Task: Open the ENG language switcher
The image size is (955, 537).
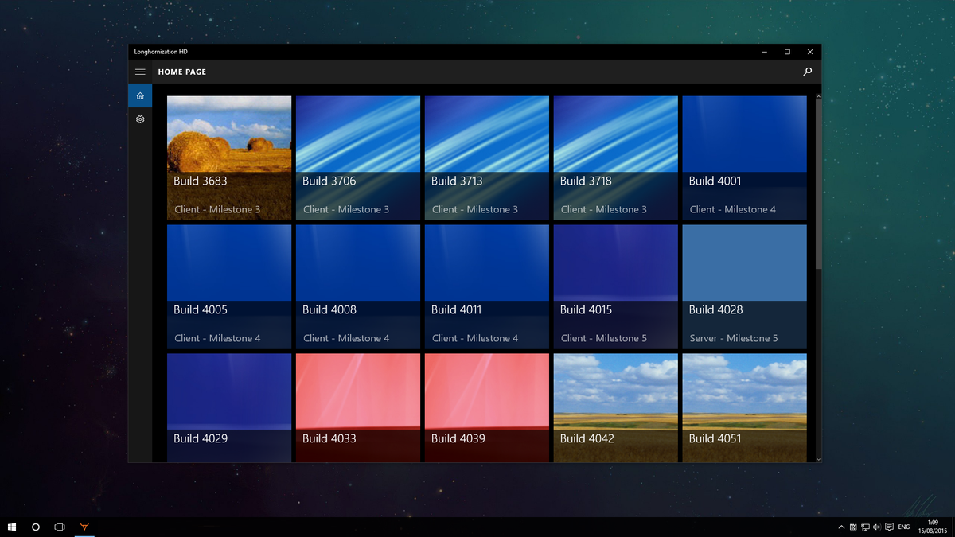Action: tap(903, 527)
